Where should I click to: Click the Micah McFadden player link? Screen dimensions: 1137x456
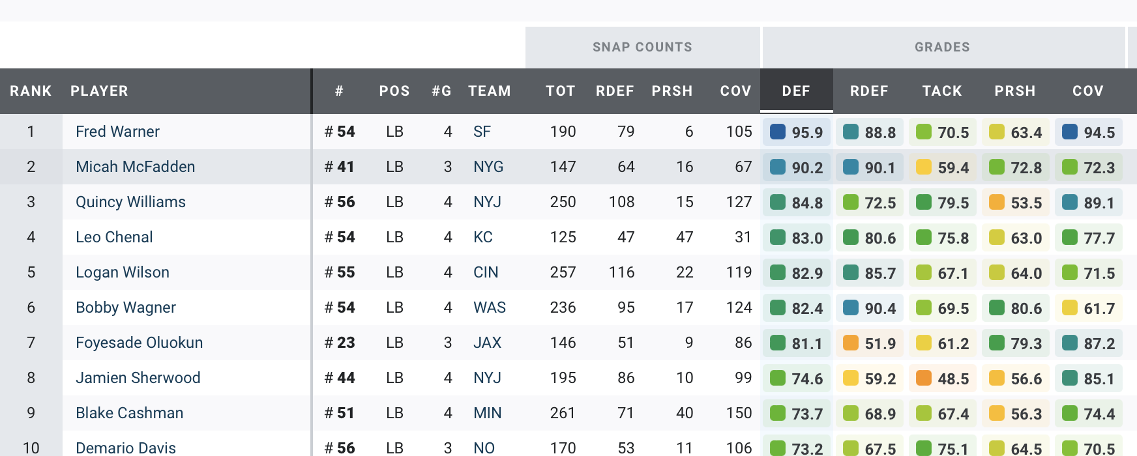click(x=135, y=167)
